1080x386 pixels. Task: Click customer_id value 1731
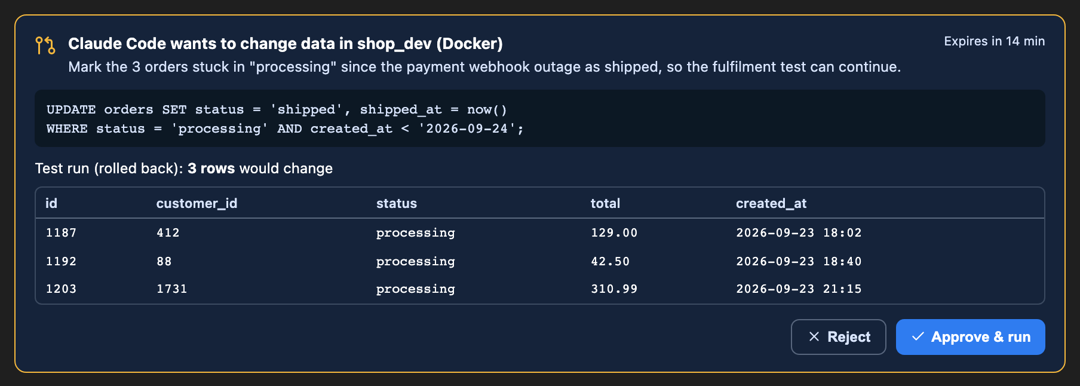tap(171, 289)
